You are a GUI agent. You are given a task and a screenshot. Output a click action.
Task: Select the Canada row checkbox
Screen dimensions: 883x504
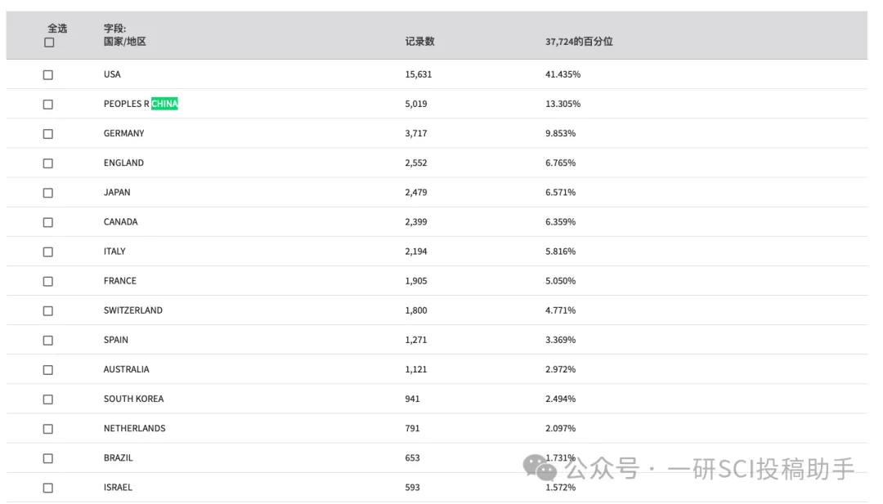point(48,223)
